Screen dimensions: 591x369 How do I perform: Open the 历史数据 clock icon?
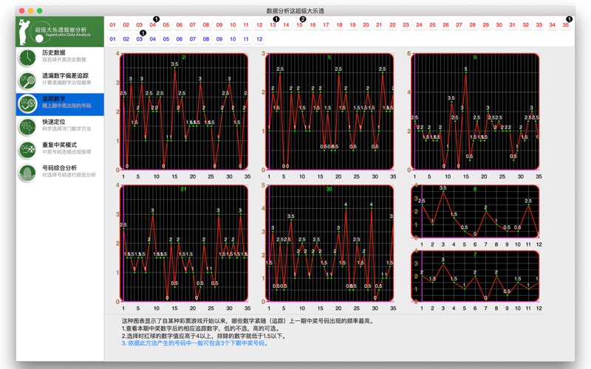click(x=27, y=58)
